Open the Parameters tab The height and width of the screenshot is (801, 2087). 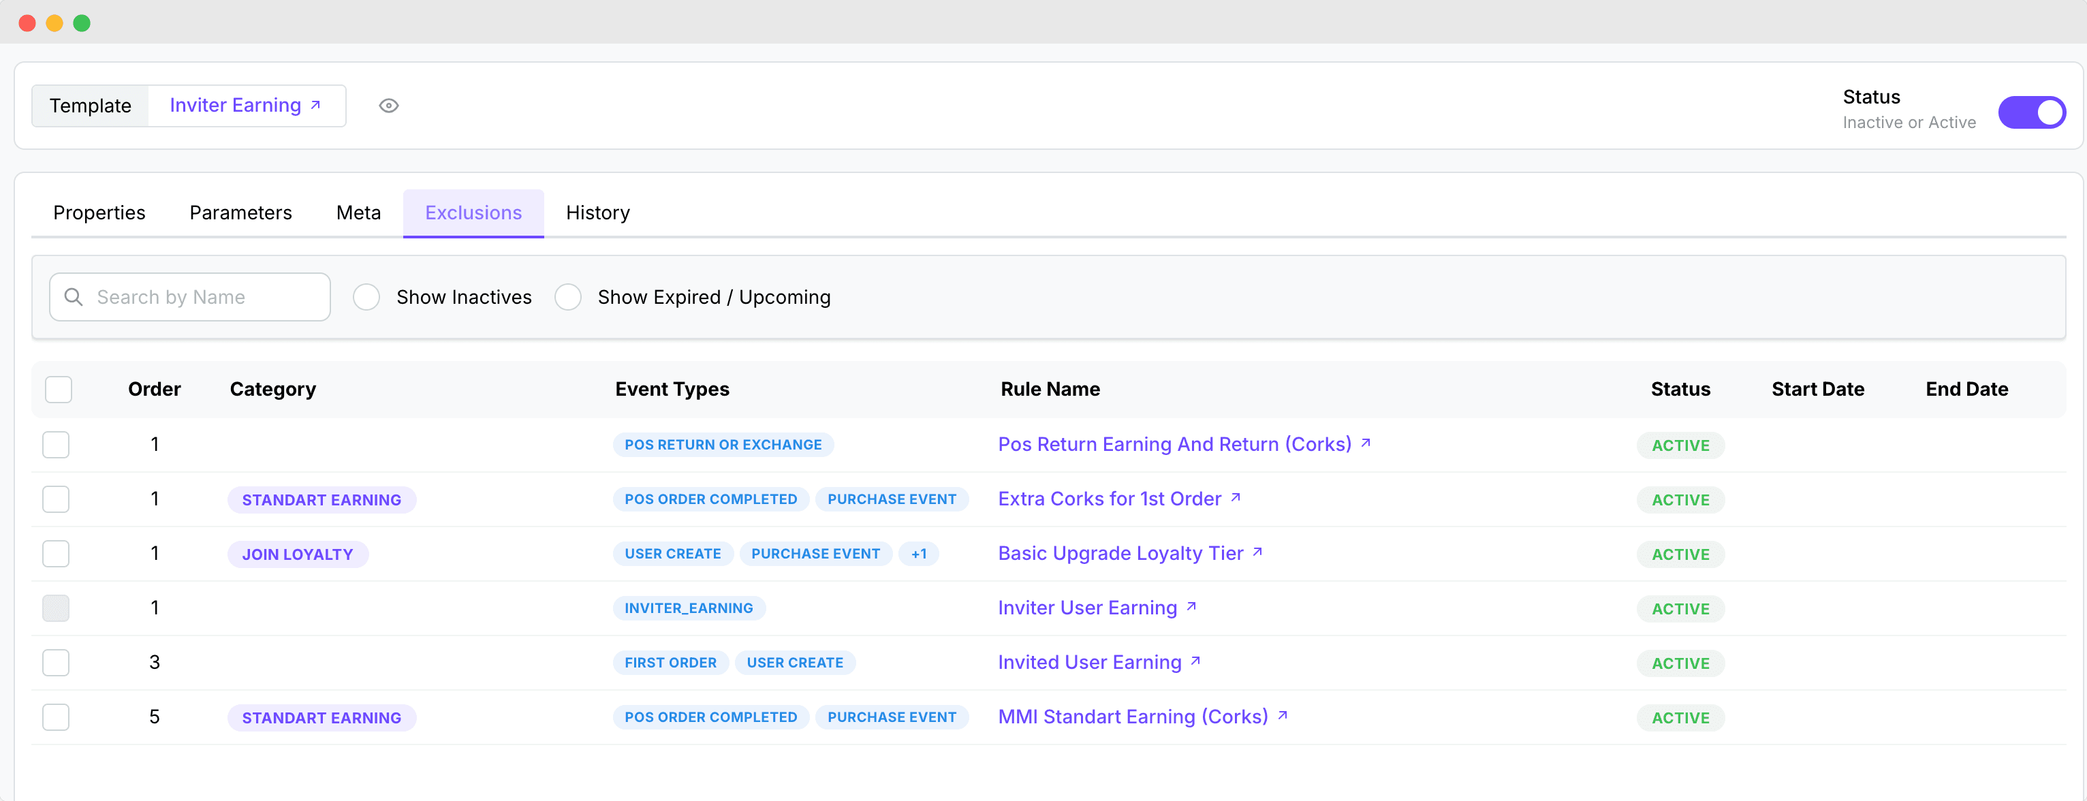[240, 213]
